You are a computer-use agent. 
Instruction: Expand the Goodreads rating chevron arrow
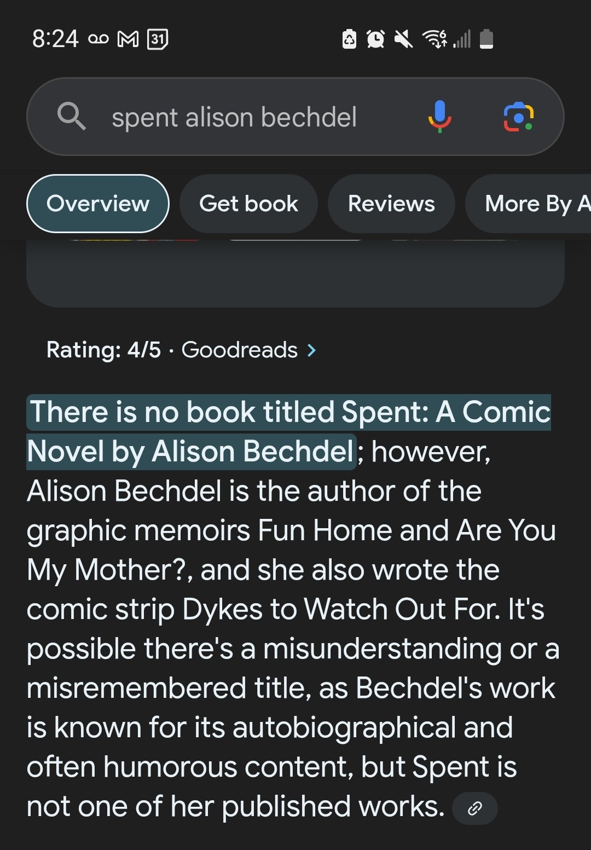click(312, 350)
